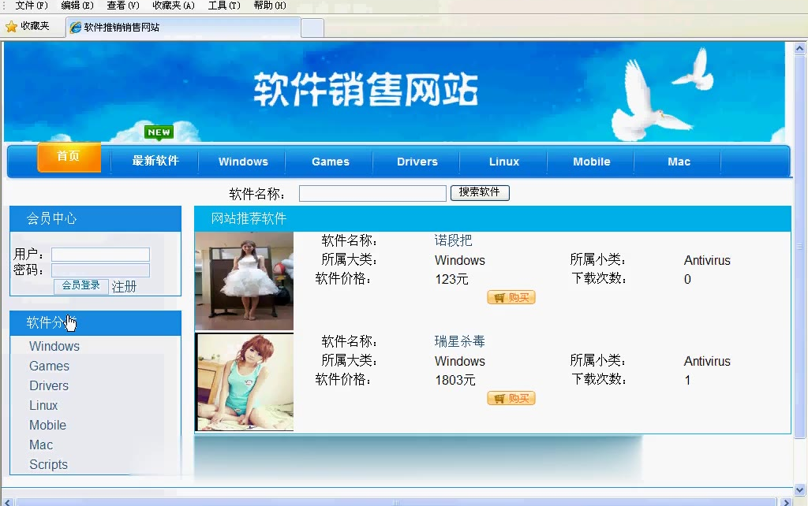
Task: Click the green NEW badge icon
Action: (159, 132)
